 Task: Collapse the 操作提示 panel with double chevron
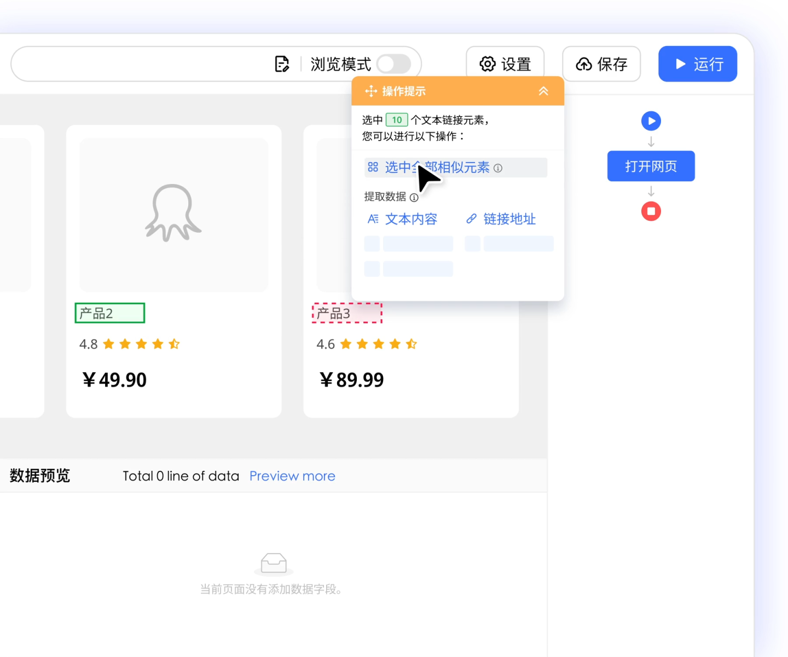[543, 91]
